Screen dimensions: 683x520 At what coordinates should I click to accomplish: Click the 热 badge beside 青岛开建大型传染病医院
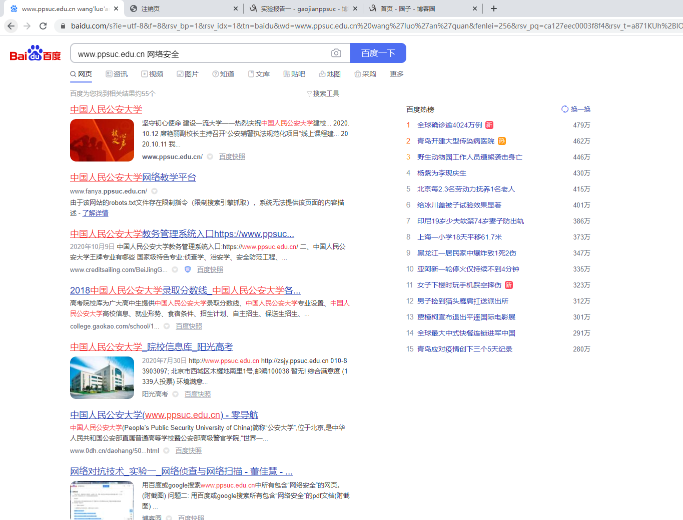coord(501,141)
